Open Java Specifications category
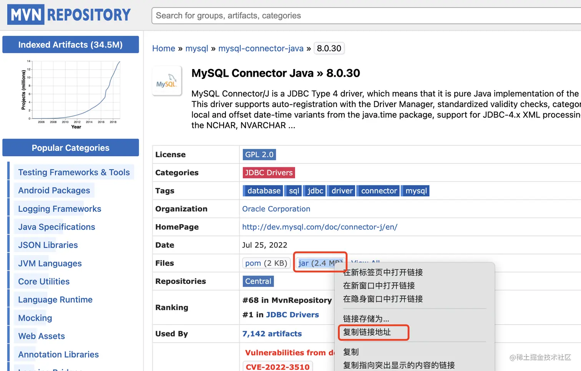 pyautogui.click(x=56, y=227)
